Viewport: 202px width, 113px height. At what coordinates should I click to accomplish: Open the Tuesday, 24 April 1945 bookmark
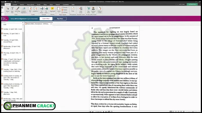[11, 41]
